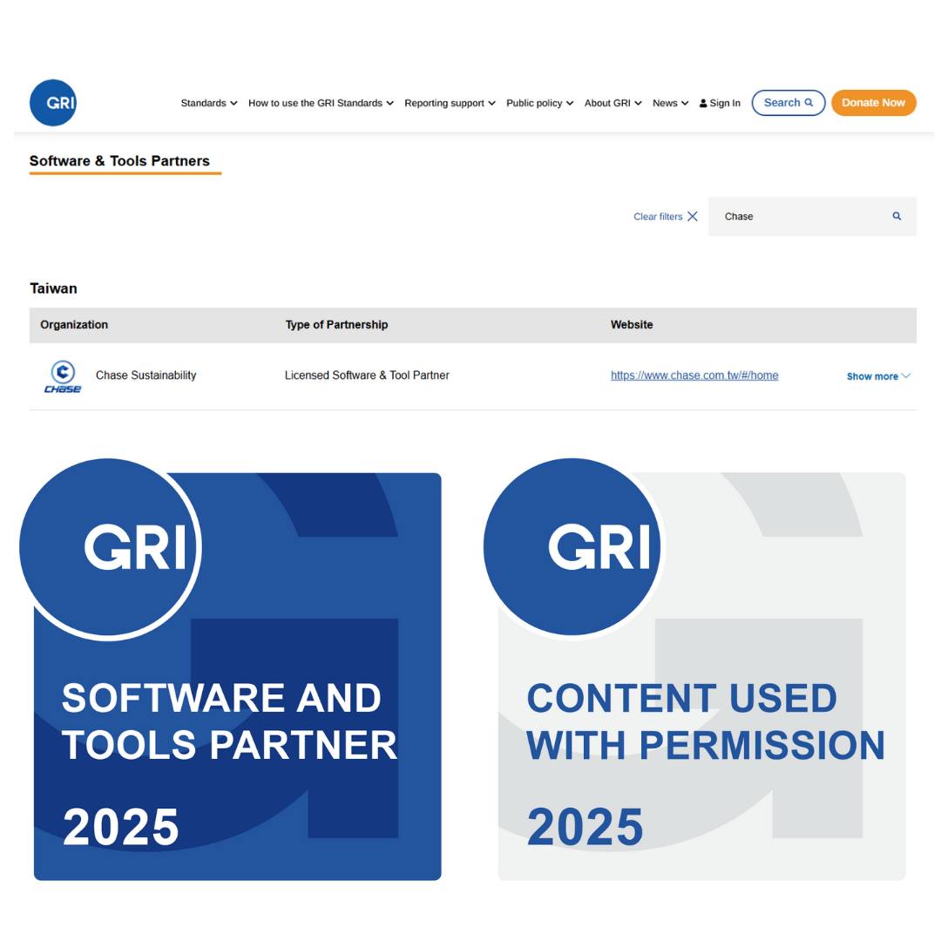
Task: Click the Content Used With Permission 2025 badge
Action: coord(695,670)
